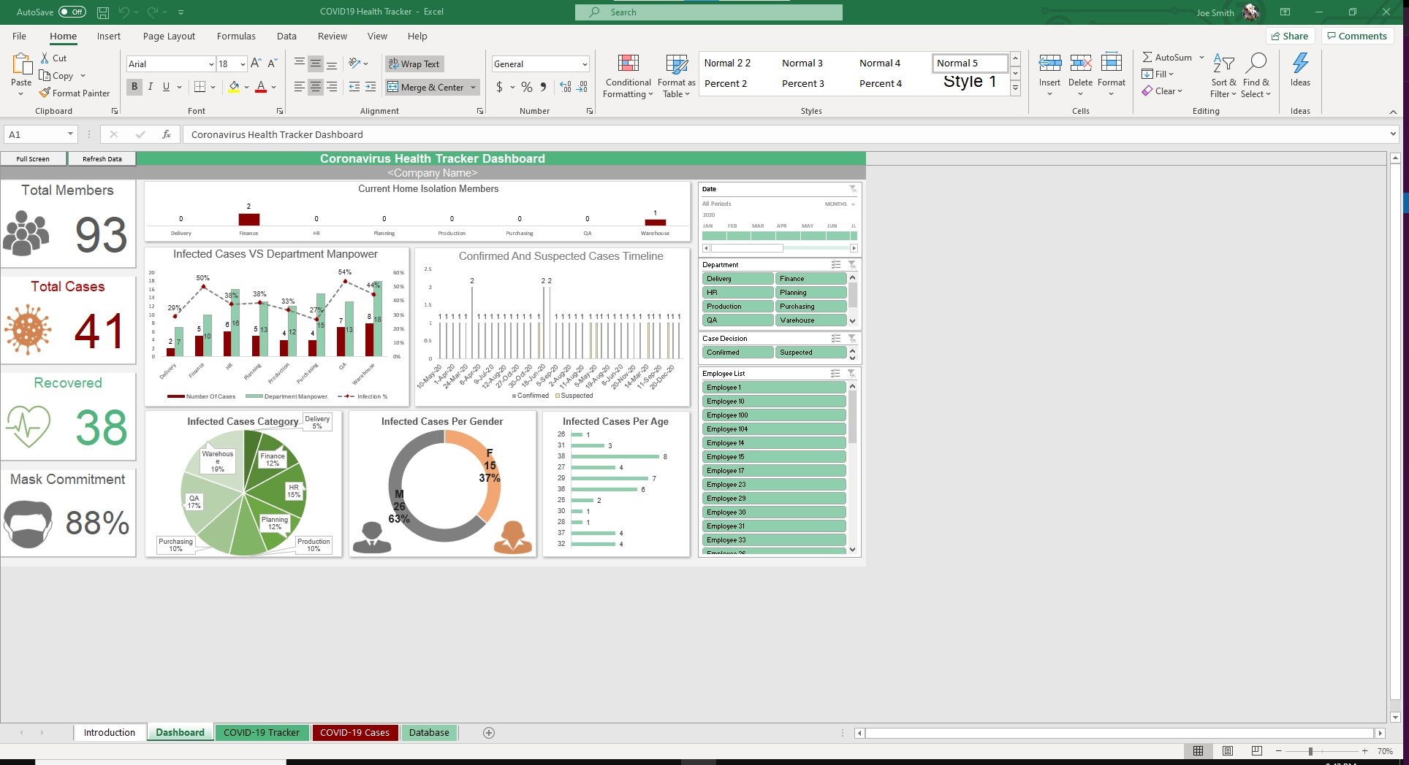1409x765 pixels.
Task: Click the fill color paint bucket
Action: pos(234,87)
